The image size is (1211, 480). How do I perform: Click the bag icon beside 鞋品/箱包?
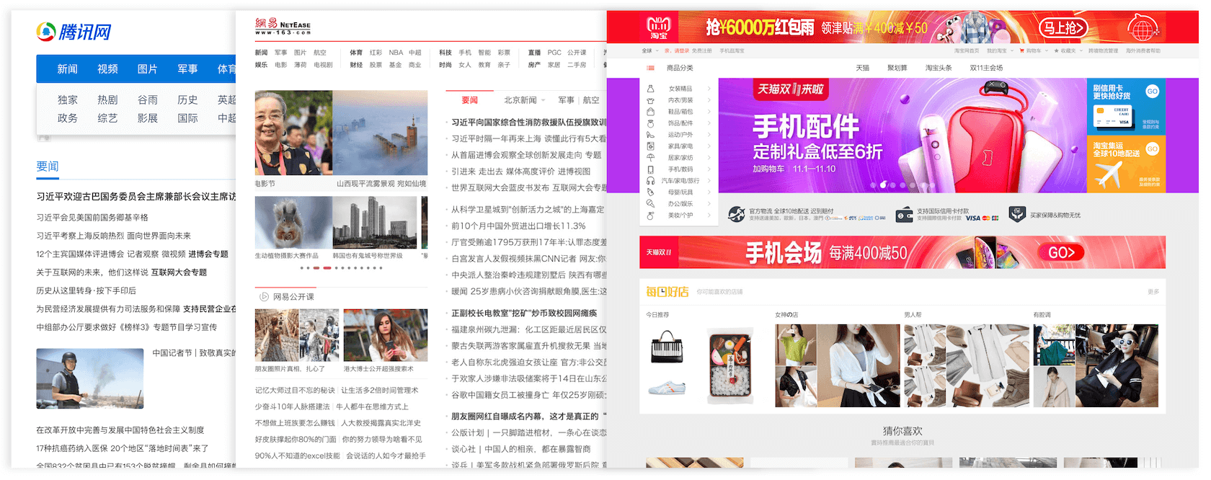tap(650, 112)
